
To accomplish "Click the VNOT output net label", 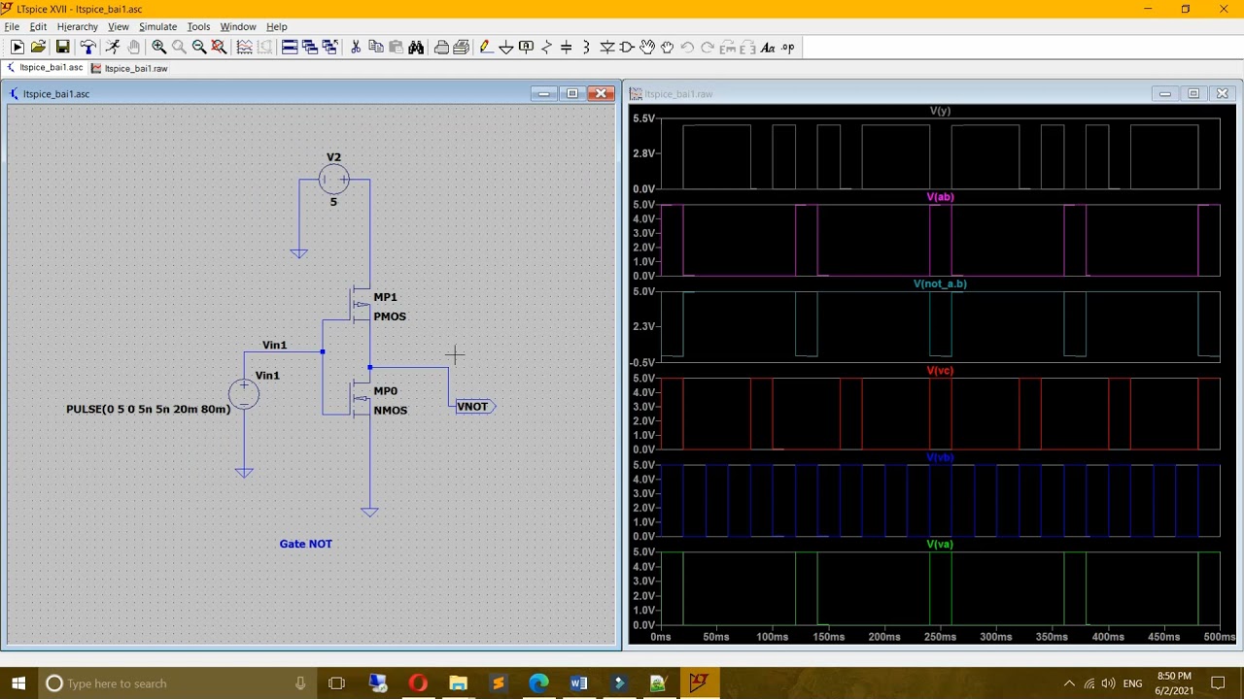I will pos(475,407).
